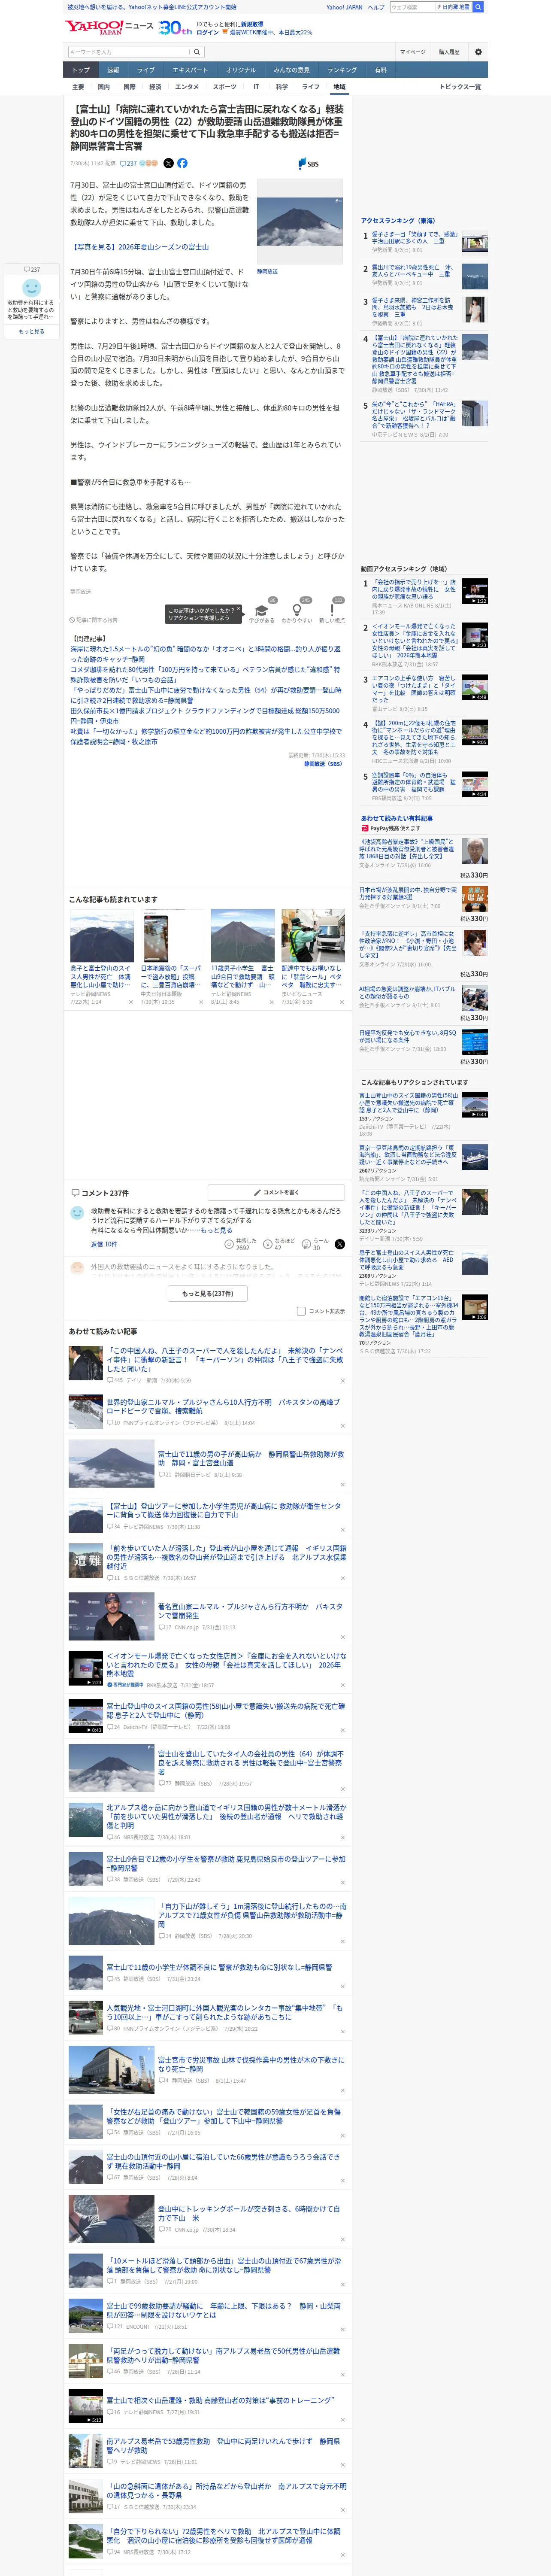Open the settings gear icon

pos(478,52)
